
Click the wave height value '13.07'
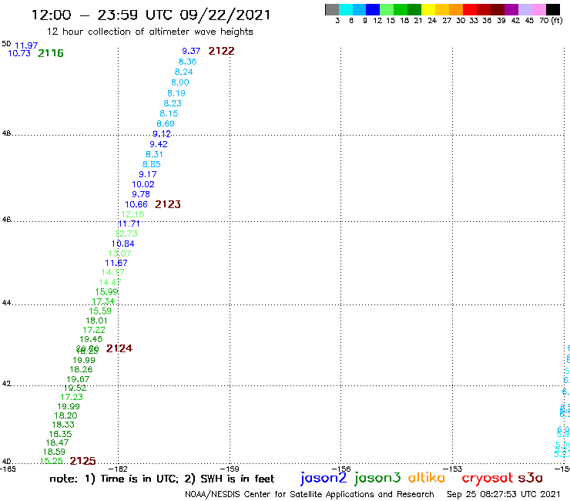tap(119, 254)
